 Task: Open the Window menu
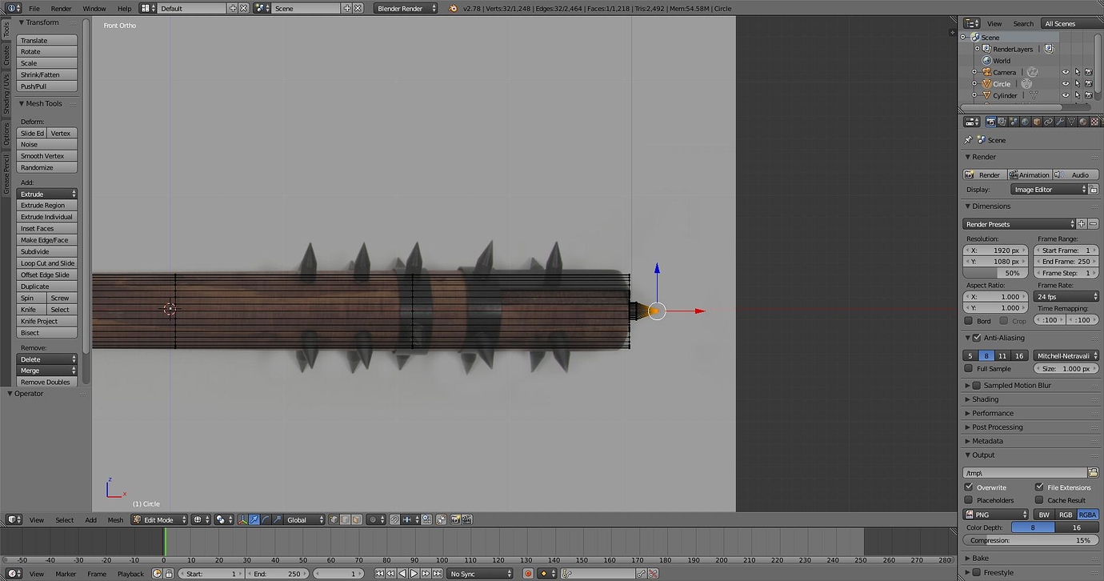pyautogui.click(x=94, y=8)
